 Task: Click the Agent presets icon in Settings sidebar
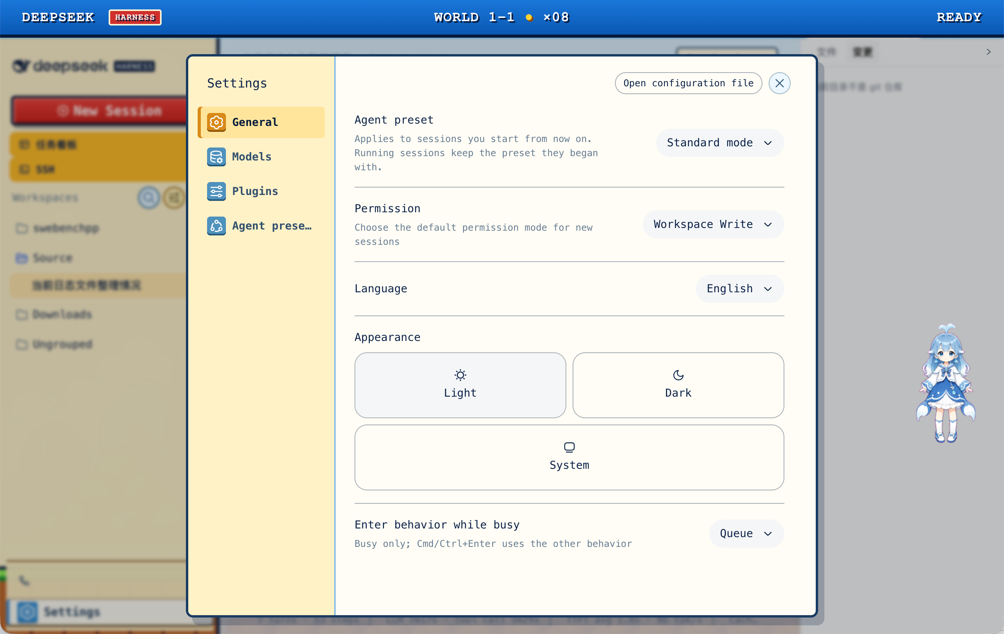click(x=216, y=226)
